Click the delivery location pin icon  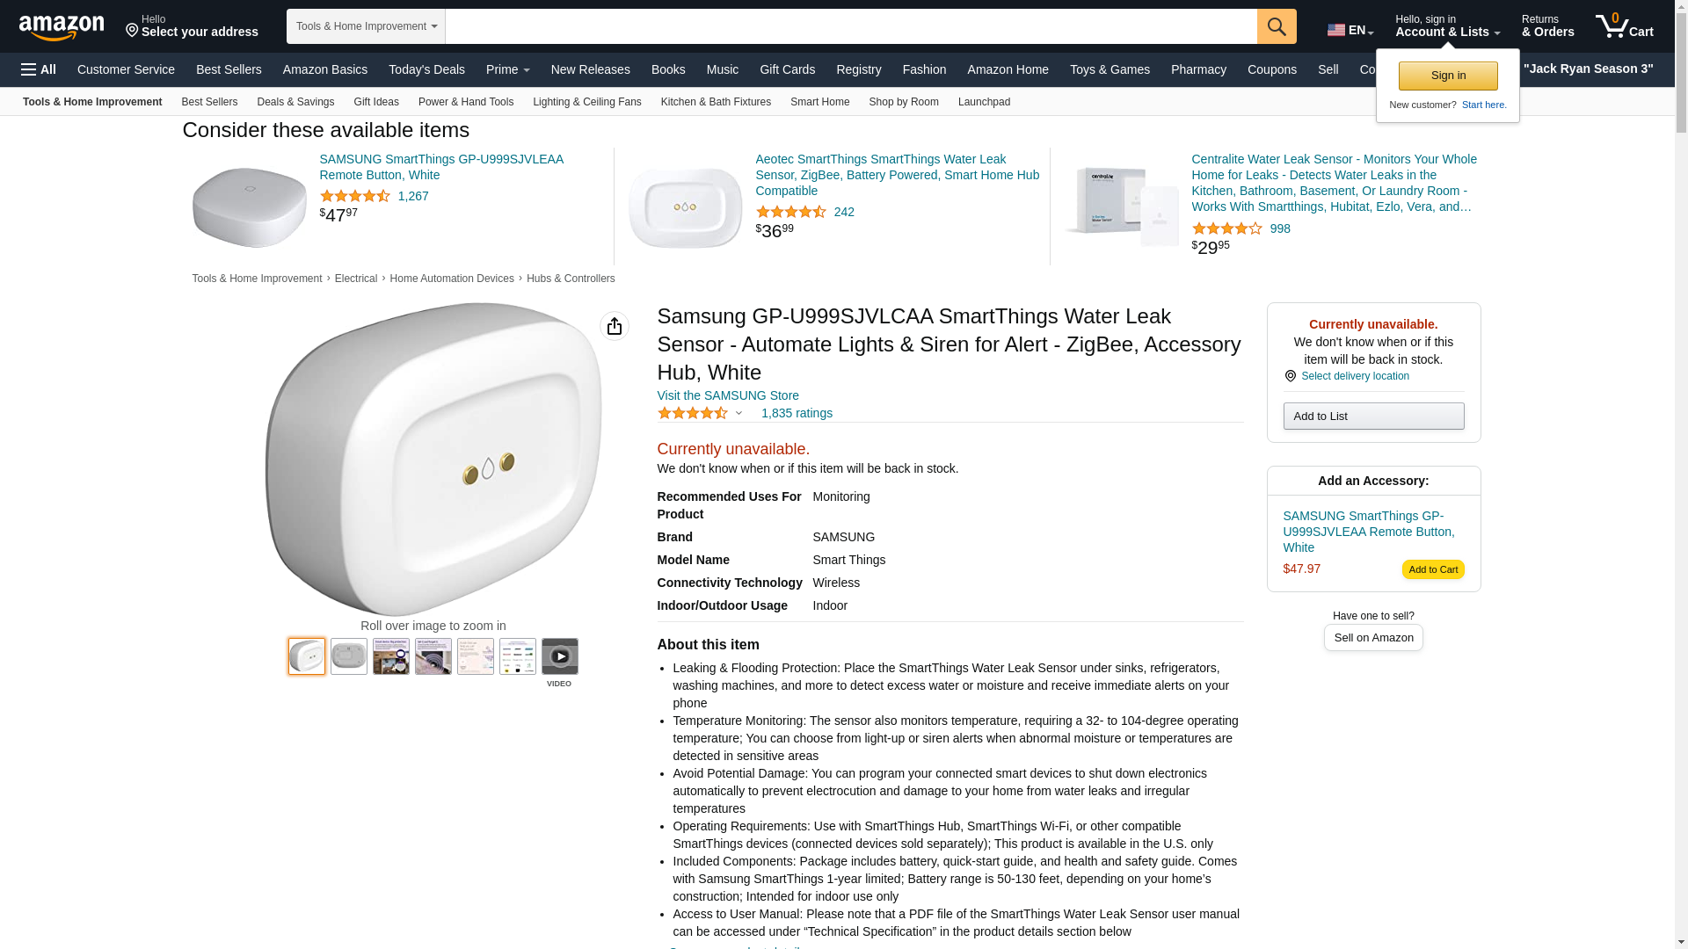pos(1290,376)
